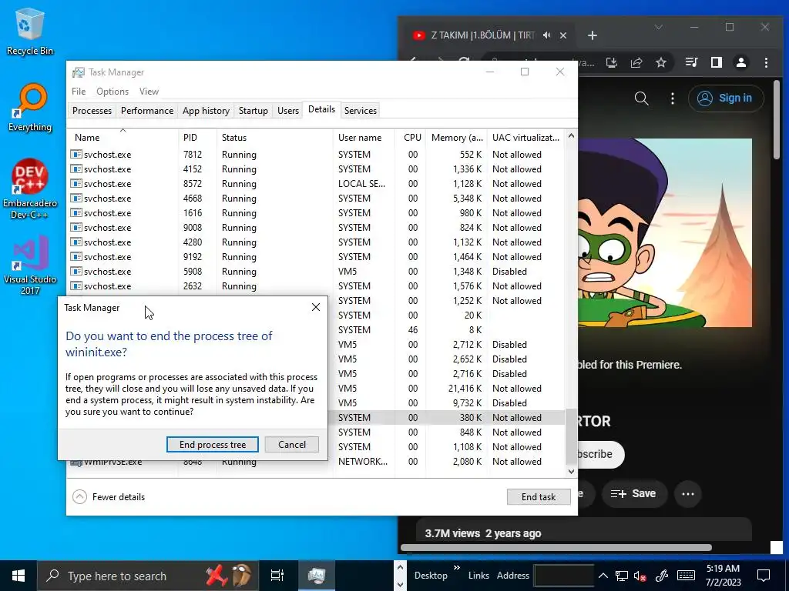Open the View menu in Task Manager
This screenshot has width=789, height=591.
(149, 92)
